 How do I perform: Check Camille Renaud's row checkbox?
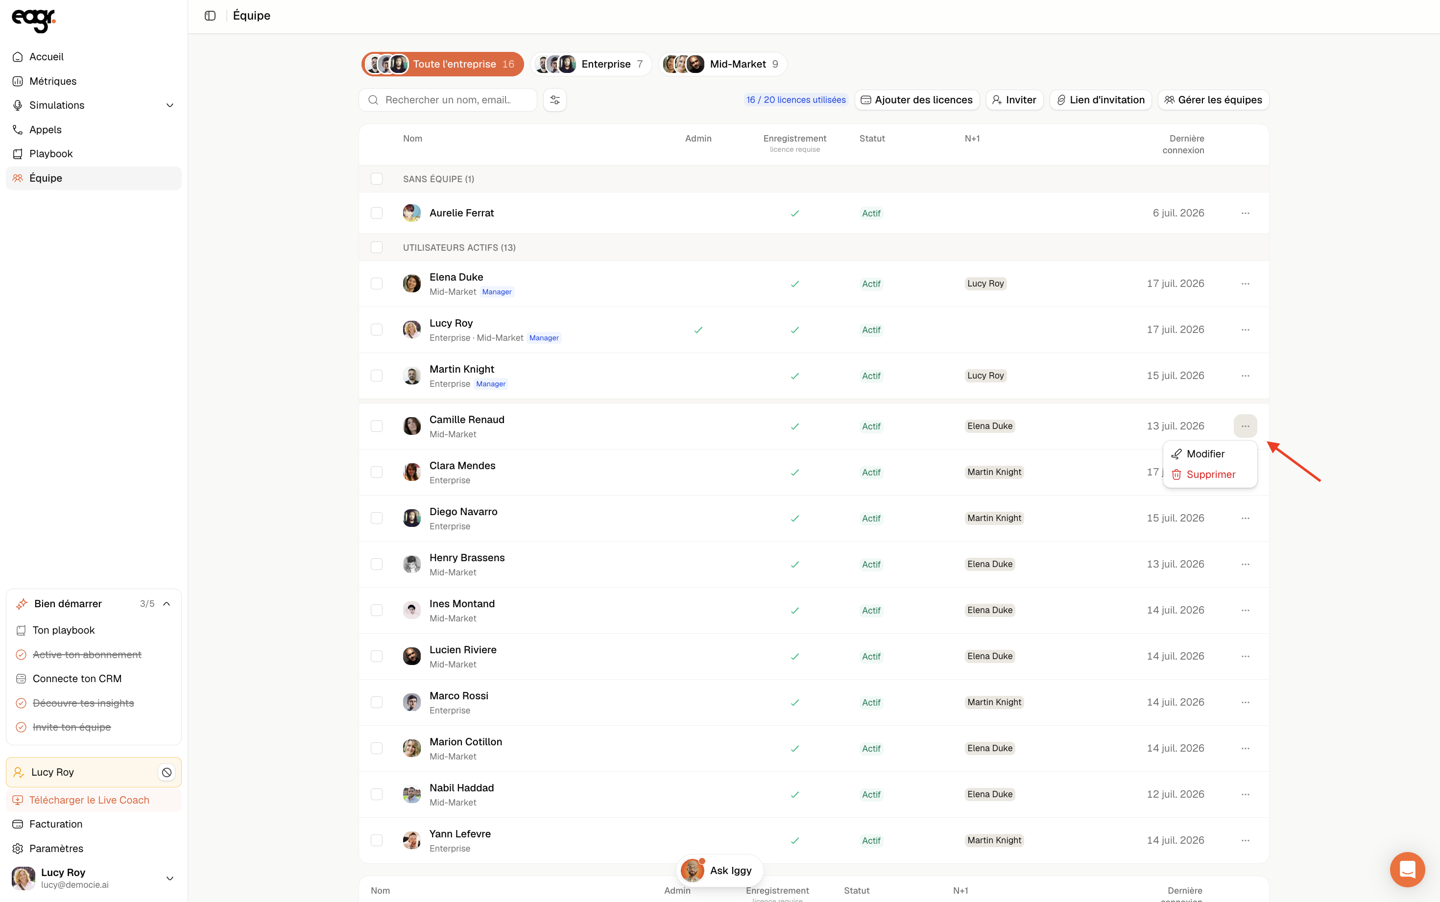[376, 426]
